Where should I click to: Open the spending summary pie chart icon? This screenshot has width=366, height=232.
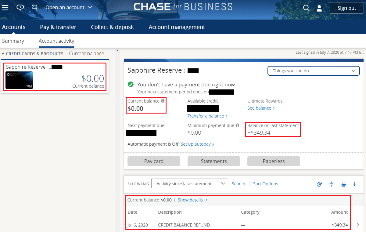(319, 184)
